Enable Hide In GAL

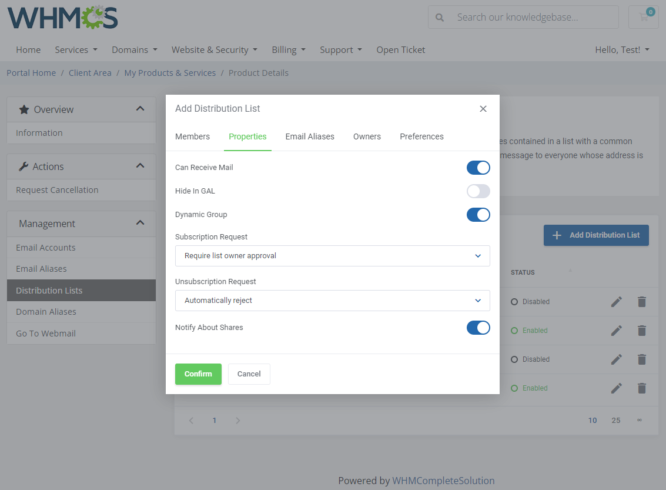(x=478, y=191)
